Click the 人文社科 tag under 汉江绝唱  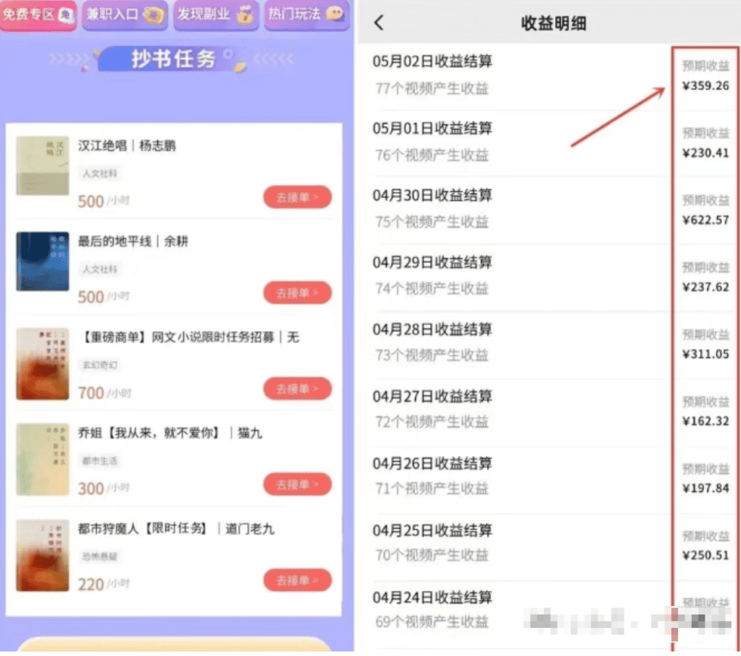99,173
